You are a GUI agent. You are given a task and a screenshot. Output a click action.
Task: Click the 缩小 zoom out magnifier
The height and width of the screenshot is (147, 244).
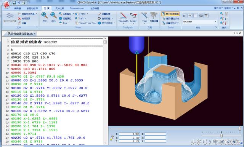pyautogui.click(x=53, y=17)
